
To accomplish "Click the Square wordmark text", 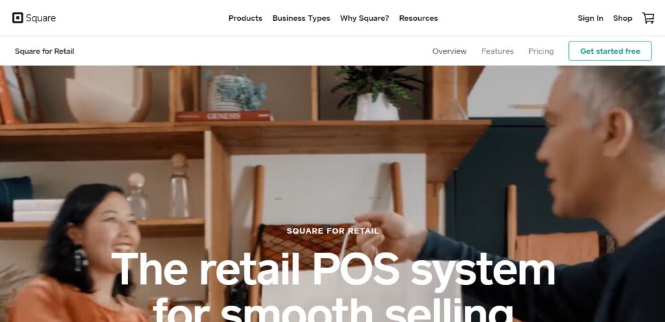I will pyautogui.click(x=40, y=18).
